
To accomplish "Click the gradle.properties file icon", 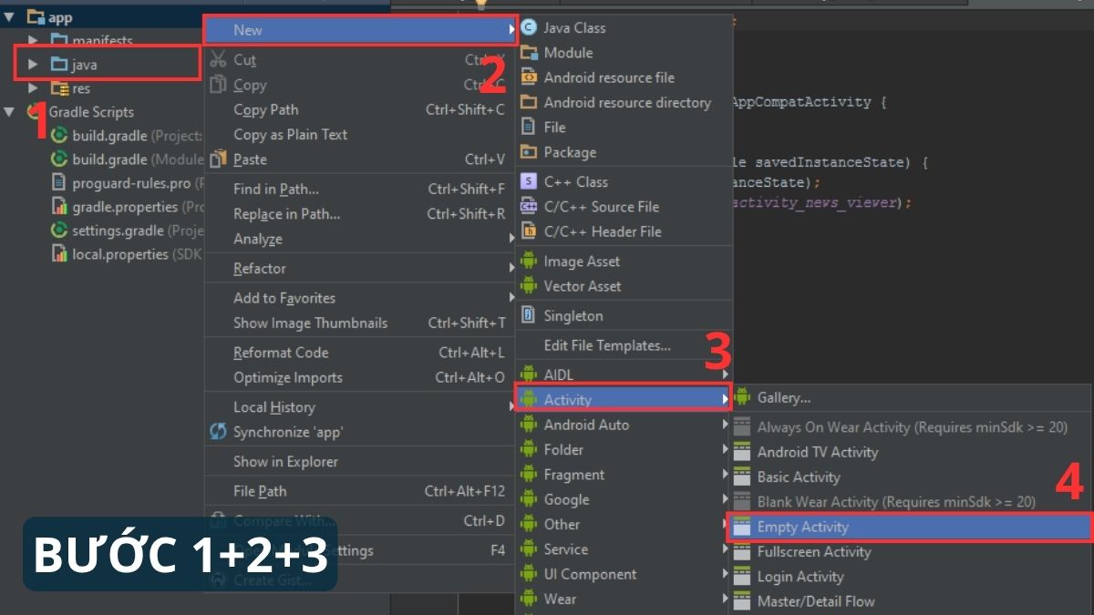I will [59, 207].
